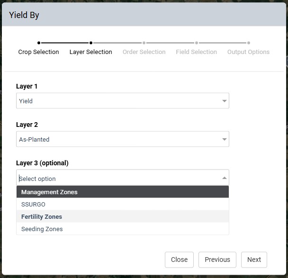Choose SSURGO from the list
This screenshot has height=278, width=288.
123,204
